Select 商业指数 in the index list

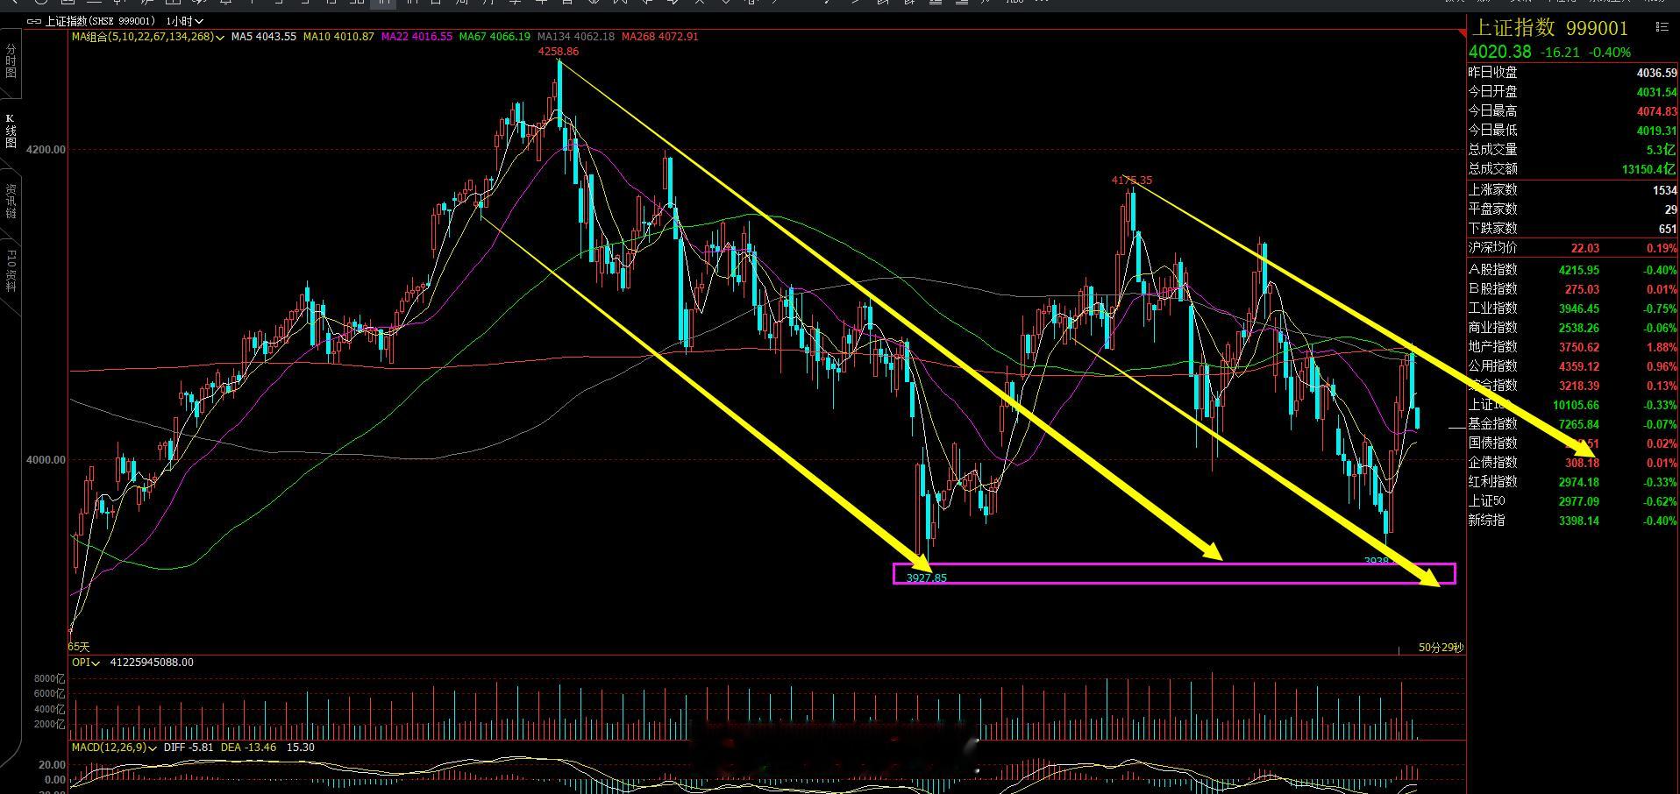(x=1573, y=328)
